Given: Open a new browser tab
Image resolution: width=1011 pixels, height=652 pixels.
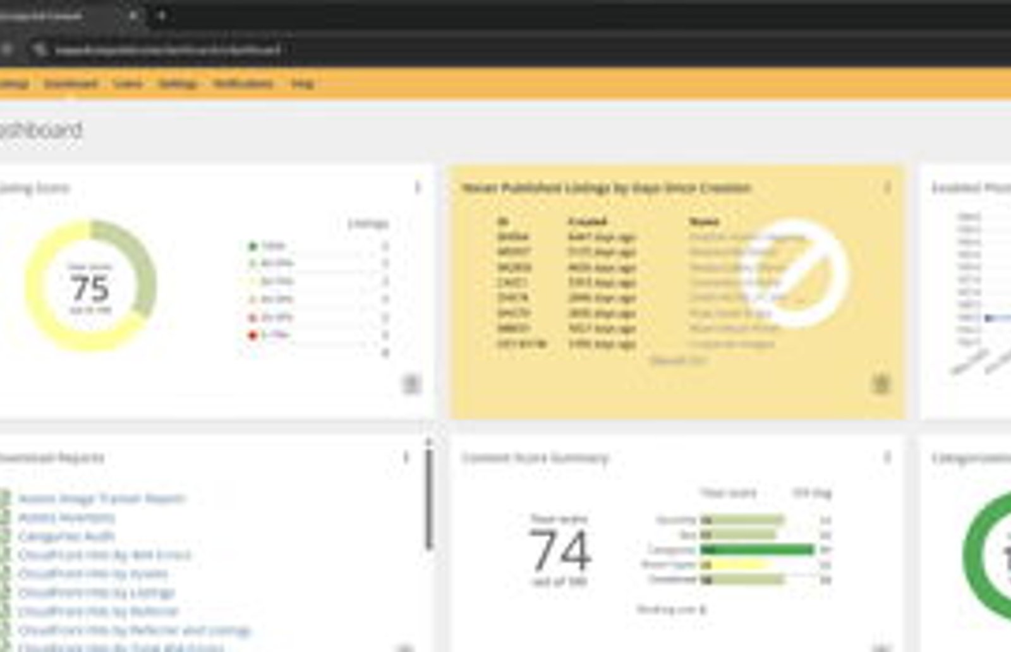Looking at the screenshot, I should (161, 15).
